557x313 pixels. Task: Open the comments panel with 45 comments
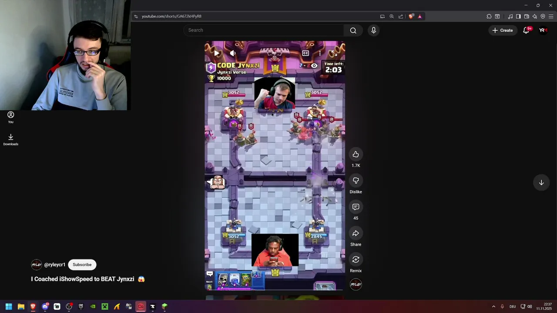(x=356, y=207)
